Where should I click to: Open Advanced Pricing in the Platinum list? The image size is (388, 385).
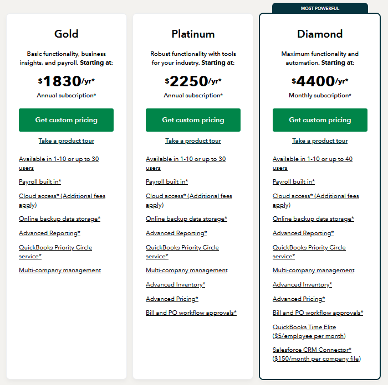[x=172, y=299]
